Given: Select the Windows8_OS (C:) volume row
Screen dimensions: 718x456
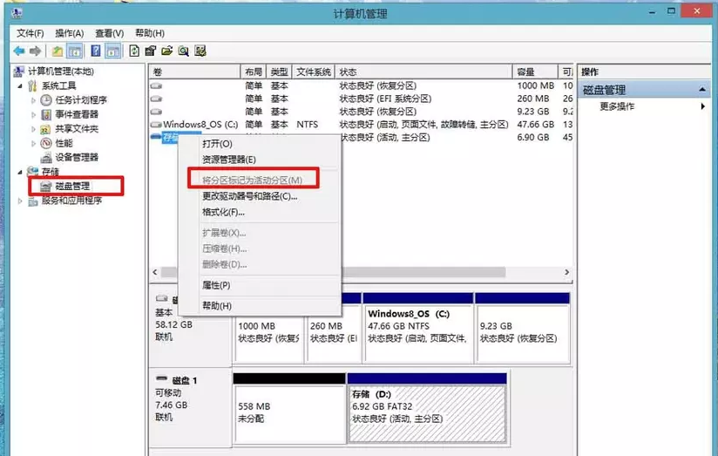Looking at the screenshot, I should pos(362,124).
